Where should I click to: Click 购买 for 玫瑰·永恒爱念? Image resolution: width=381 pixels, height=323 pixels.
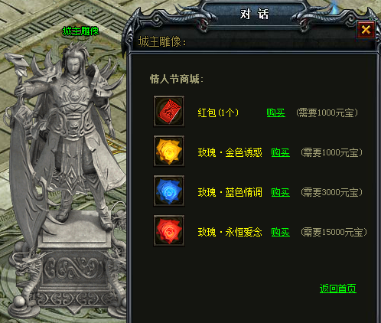pos(280,232)
